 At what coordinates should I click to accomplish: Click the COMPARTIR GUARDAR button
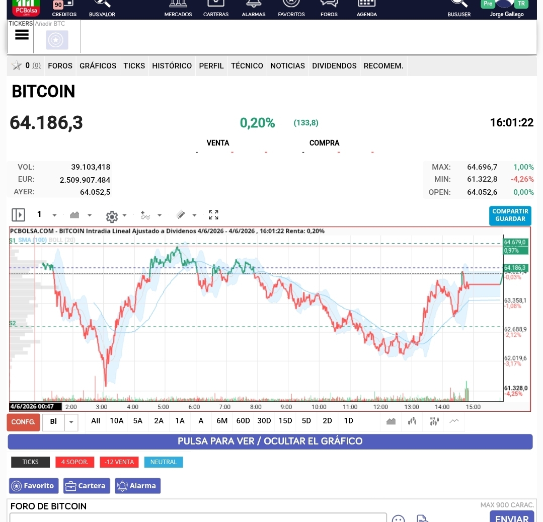510,215
